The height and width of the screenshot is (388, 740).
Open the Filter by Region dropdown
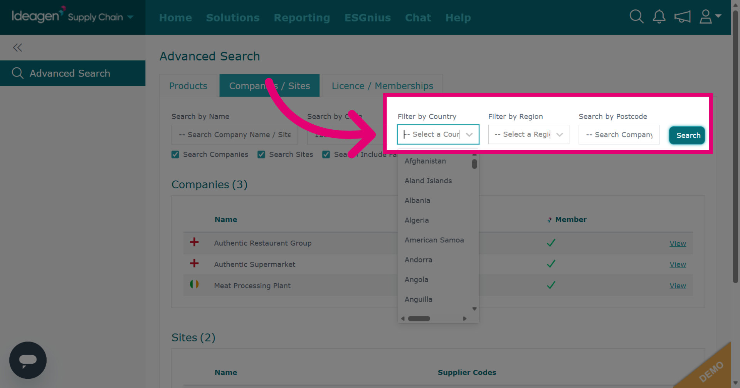coord(528,134)
